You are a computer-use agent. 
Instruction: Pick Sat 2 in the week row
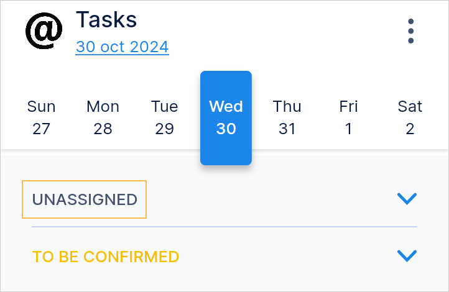click(410, 117)
